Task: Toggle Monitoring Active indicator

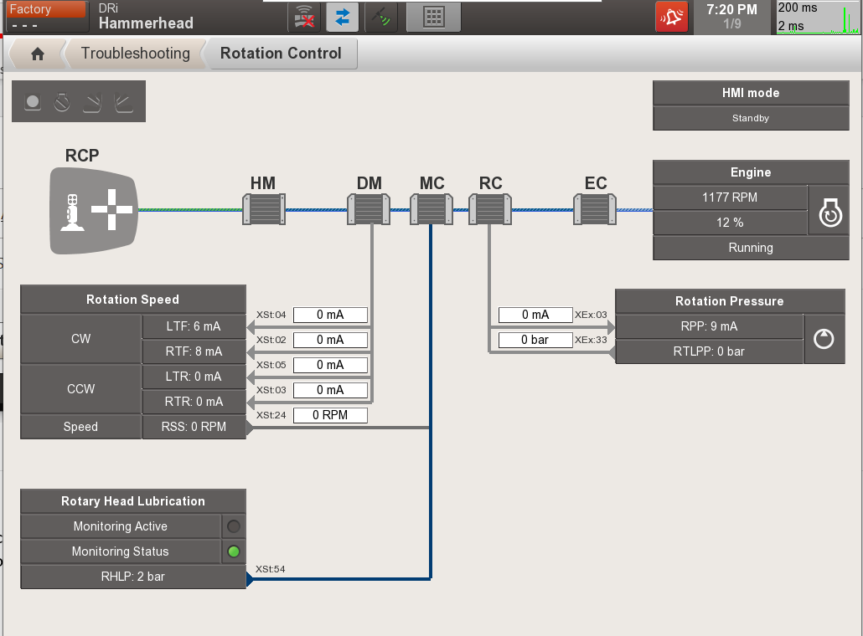Action: point(233,526)
